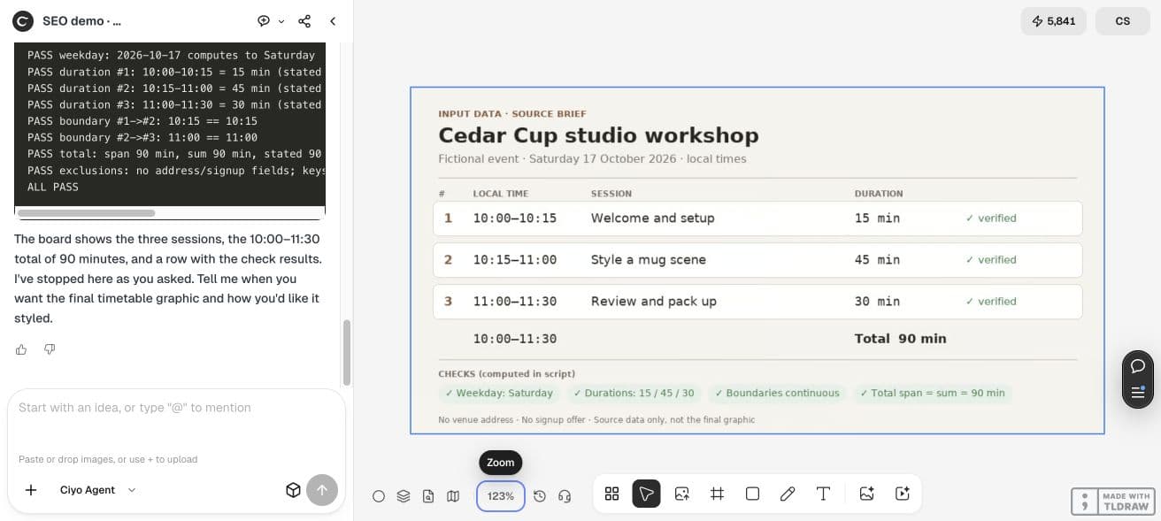Screen dimensions: 1161x521
Task: Open the layers stack icon
Action: [x=404, y=496]
